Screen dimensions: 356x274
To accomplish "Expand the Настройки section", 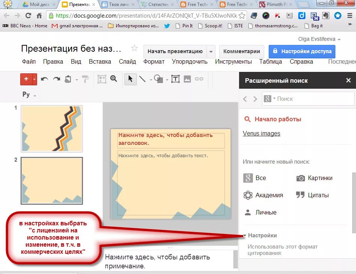I will 260,235.
